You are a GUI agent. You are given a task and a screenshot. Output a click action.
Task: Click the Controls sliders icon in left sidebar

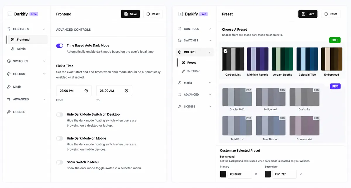pos(9,29)
